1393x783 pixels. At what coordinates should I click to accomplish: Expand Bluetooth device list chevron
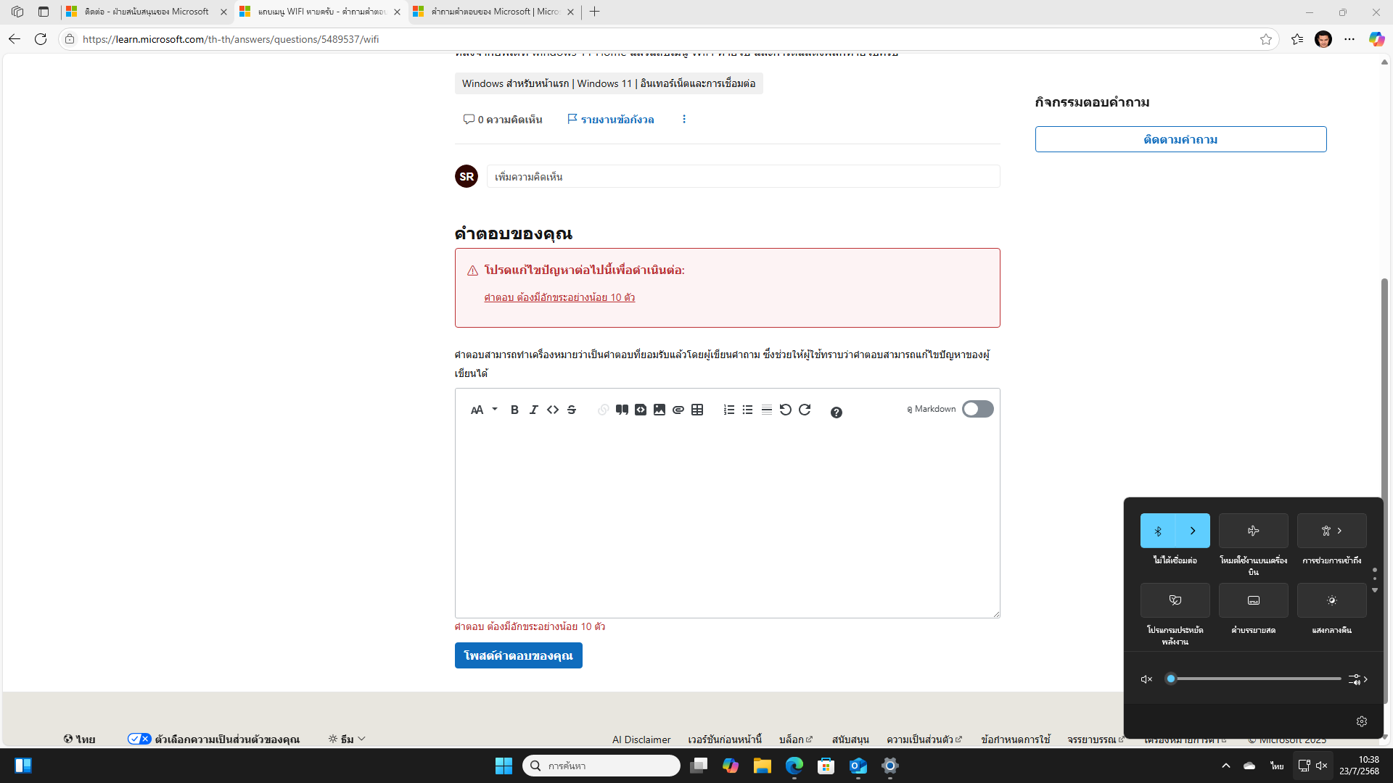click(1193, 531)
